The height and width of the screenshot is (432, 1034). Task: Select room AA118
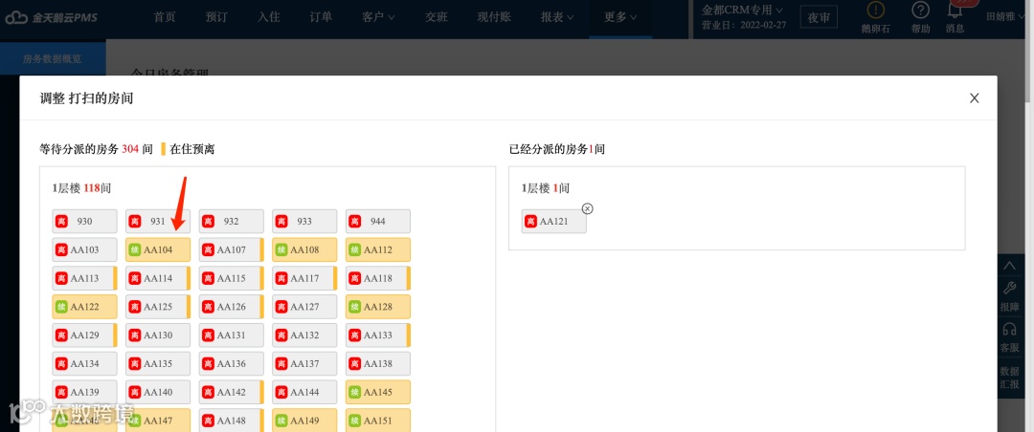[x=378, y=278]
